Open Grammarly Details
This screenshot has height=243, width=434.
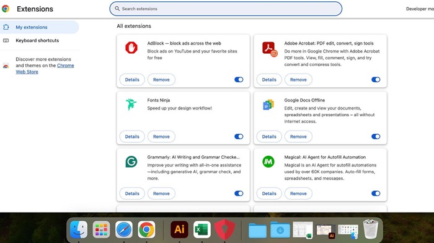point(132,194)
